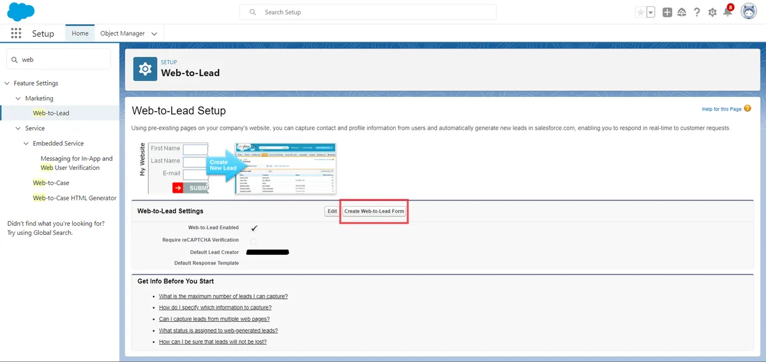Open the favorites list dropdown arrow
This screenshot has width=766, height=362.
point(650,12)
